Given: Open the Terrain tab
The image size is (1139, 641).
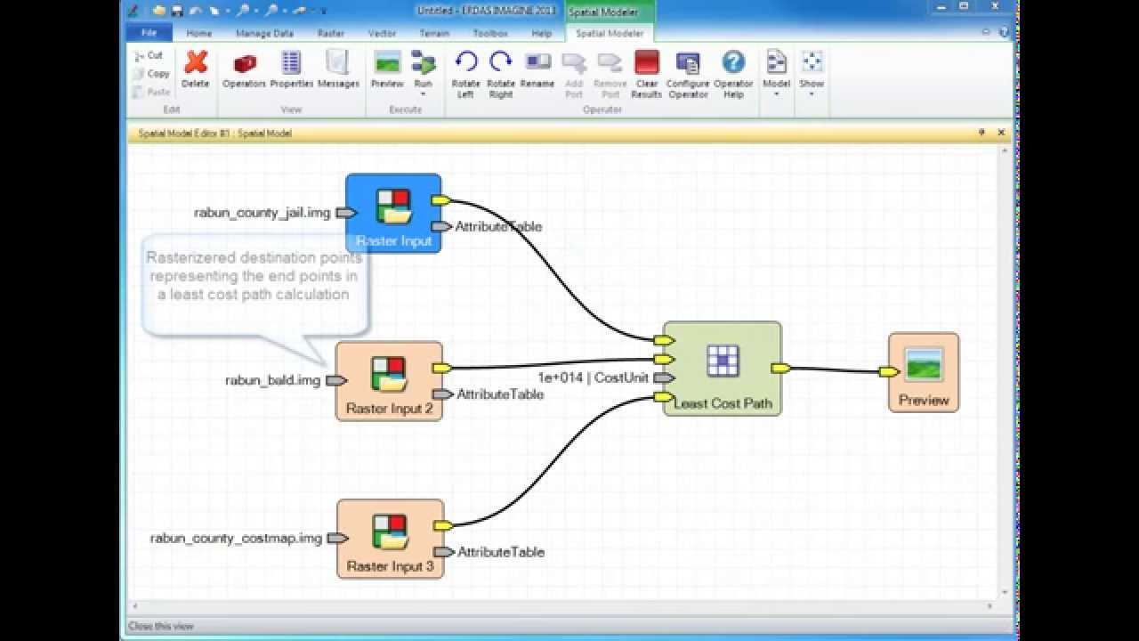Looking at the screenshot, I should tap(434, 33).
